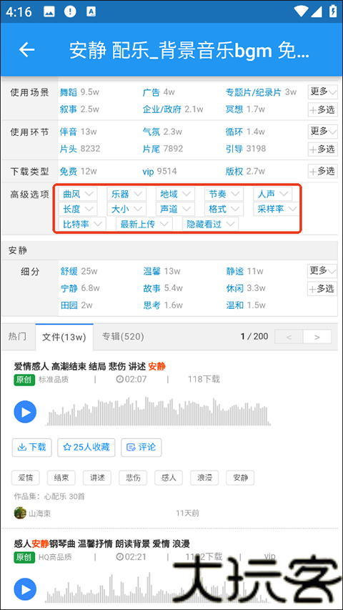
Task: Filter by 引导 usage
Action: (x=234, y=149)
